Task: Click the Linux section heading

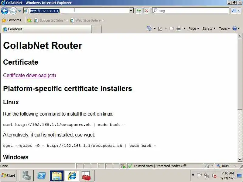Action: click(11, 102)
